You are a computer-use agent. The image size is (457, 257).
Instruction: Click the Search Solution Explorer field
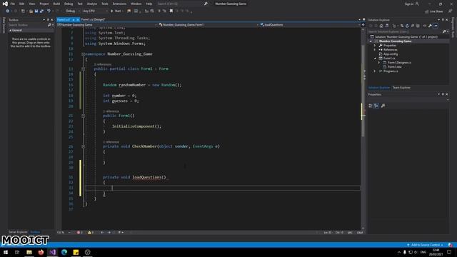point(405,31)
